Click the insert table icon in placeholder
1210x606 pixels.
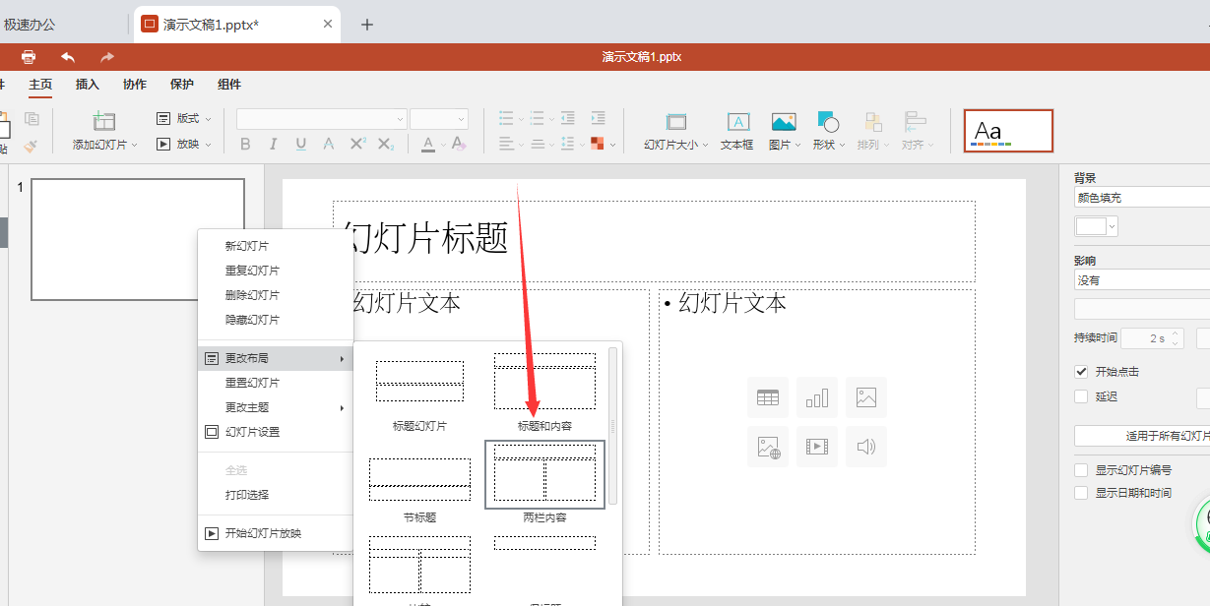(768, 397)
